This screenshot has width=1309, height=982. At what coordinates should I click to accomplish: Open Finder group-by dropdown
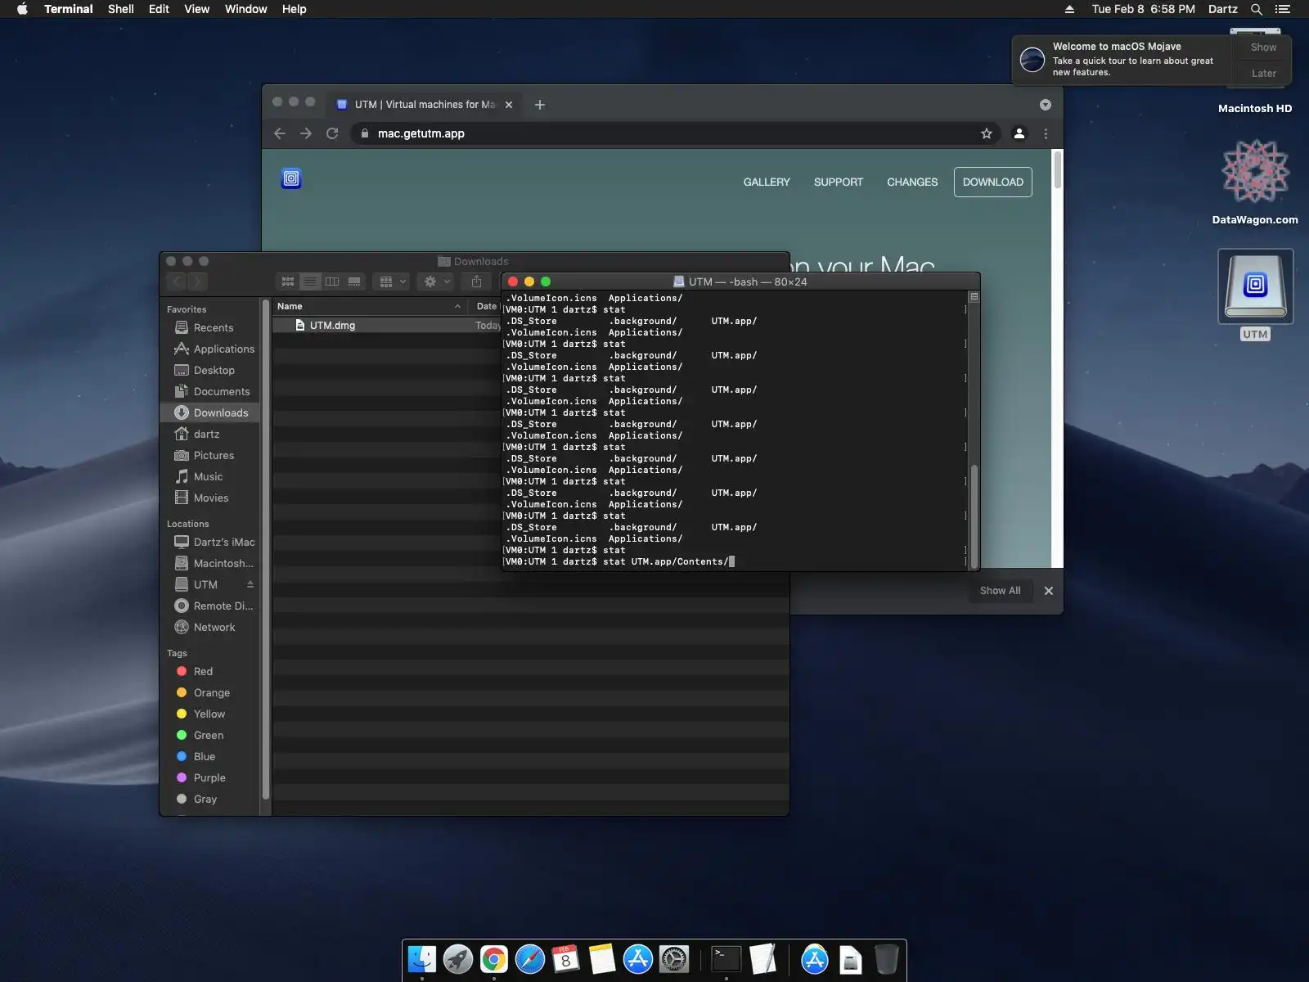pos(393,282)
